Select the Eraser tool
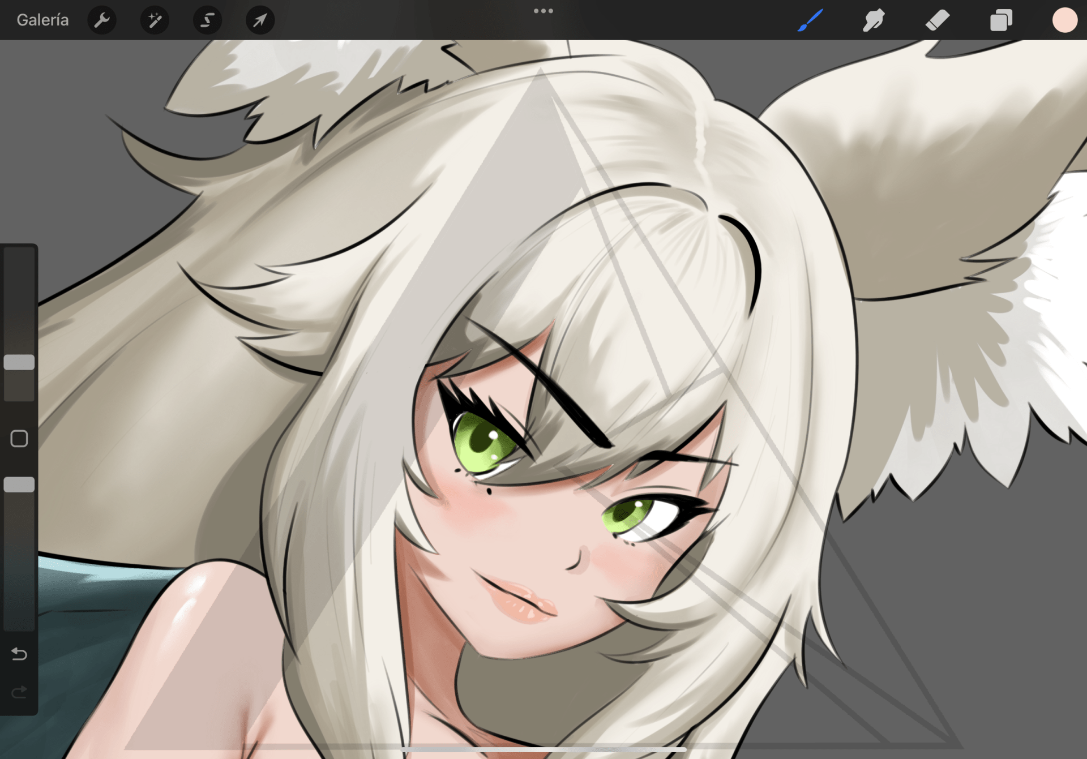The height and width of the screenshot is (759, 1087). pos(938,20)
